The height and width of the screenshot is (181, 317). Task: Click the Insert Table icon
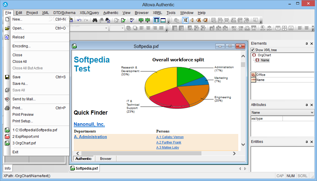pyautogui.click(x=175, y=28)
